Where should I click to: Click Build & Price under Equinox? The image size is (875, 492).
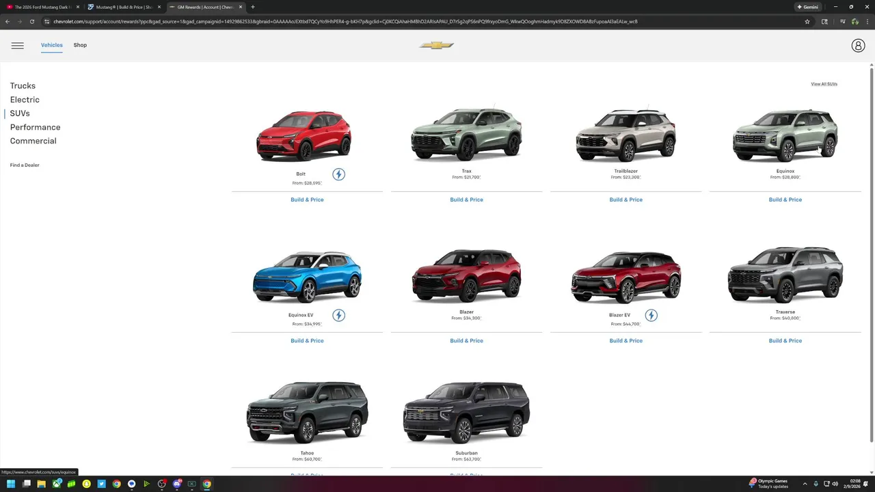(x=785, y=200)
